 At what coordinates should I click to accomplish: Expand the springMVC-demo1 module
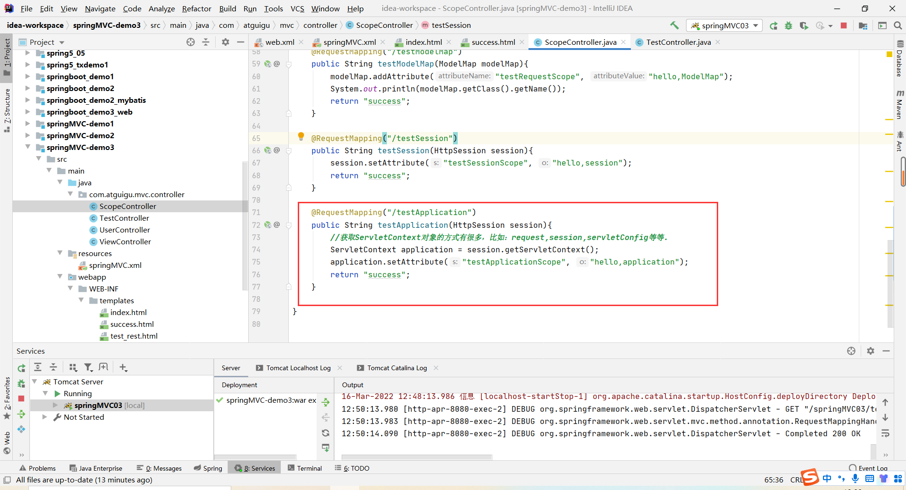pos(28,124)
